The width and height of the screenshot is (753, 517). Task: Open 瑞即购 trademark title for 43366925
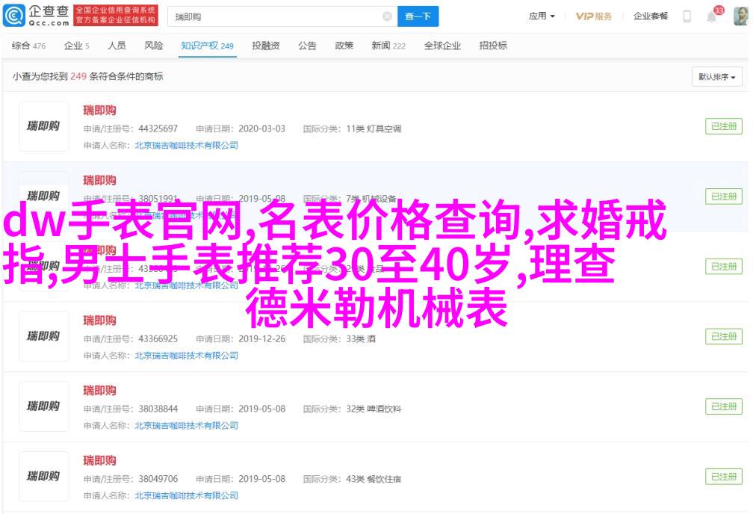click(99, 321)
